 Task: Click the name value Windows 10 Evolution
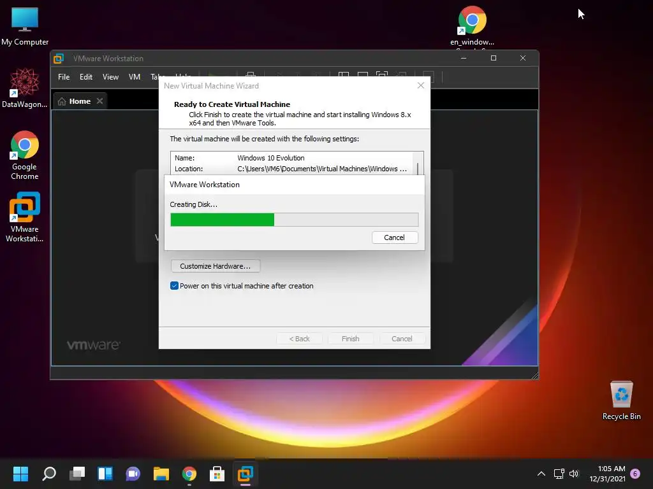pyautogui.click(x=270, y=158)
